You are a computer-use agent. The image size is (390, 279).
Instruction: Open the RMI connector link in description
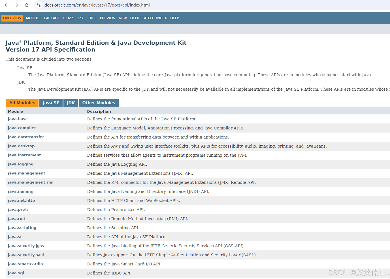(126, 182)
